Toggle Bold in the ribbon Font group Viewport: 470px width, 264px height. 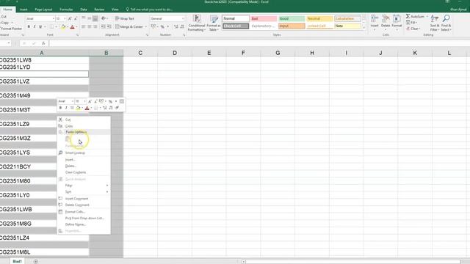tap(29, 27)
